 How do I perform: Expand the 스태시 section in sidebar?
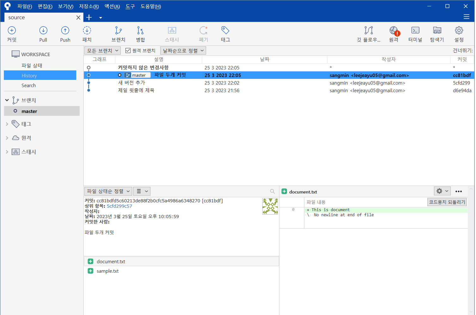click(x=7, y=152)
